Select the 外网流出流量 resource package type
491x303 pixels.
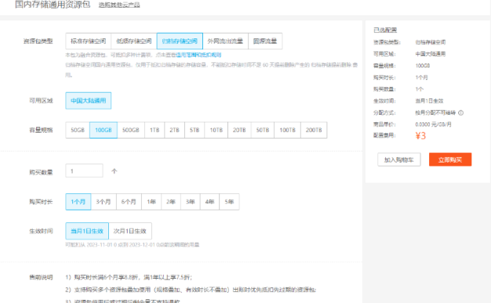225,41
